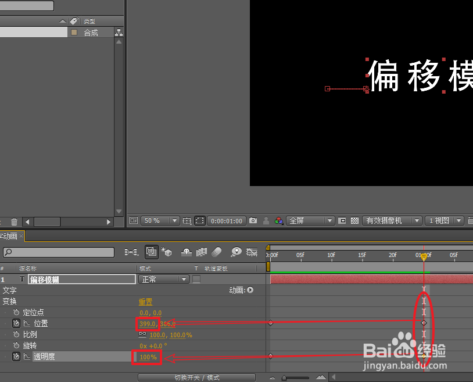Viewport: 473px width, 382px height.
Task: Click the 0:00:01:00 current time display
Action: coord(227,221)
